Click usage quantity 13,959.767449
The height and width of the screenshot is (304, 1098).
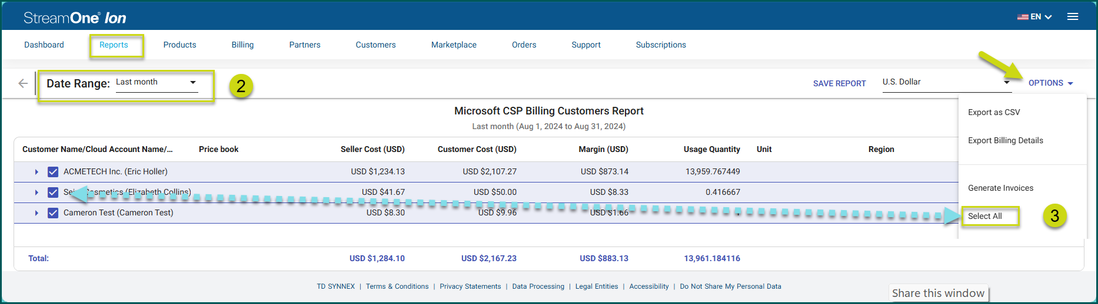pyautogui.click(x=713, y=171)
